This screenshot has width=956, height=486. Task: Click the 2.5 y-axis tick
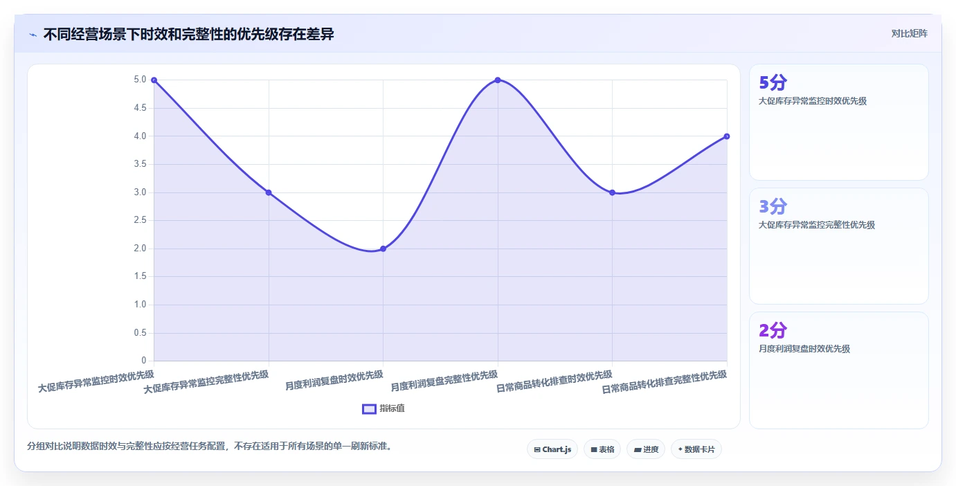pos(141,220)
